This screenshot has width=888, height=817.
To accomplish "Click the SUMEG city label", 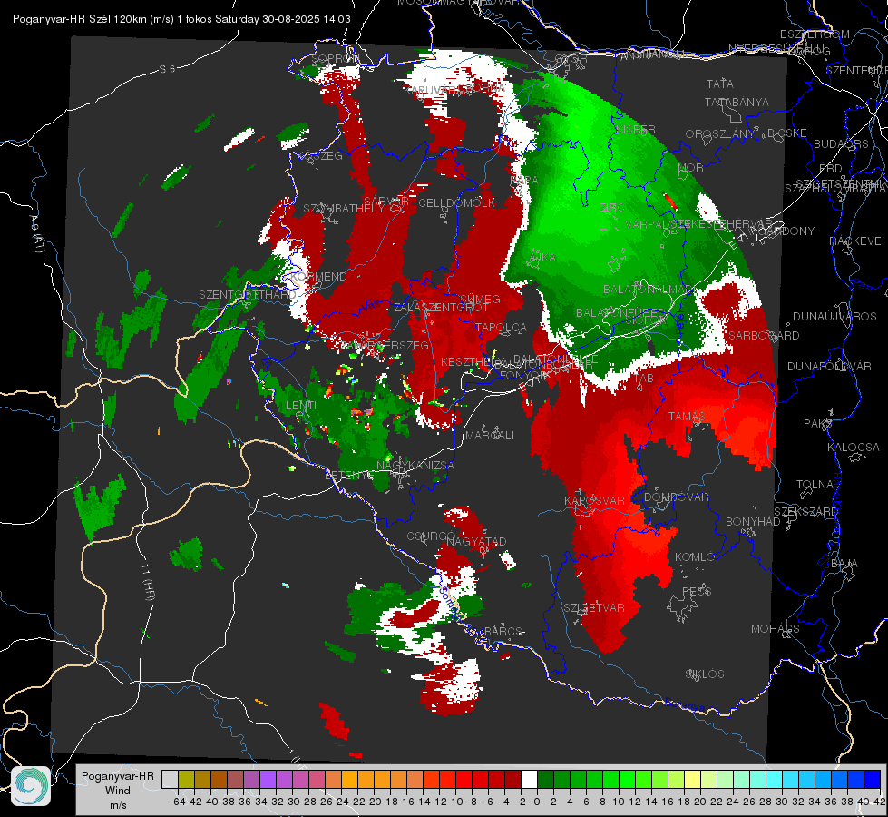I will (480, 300).
